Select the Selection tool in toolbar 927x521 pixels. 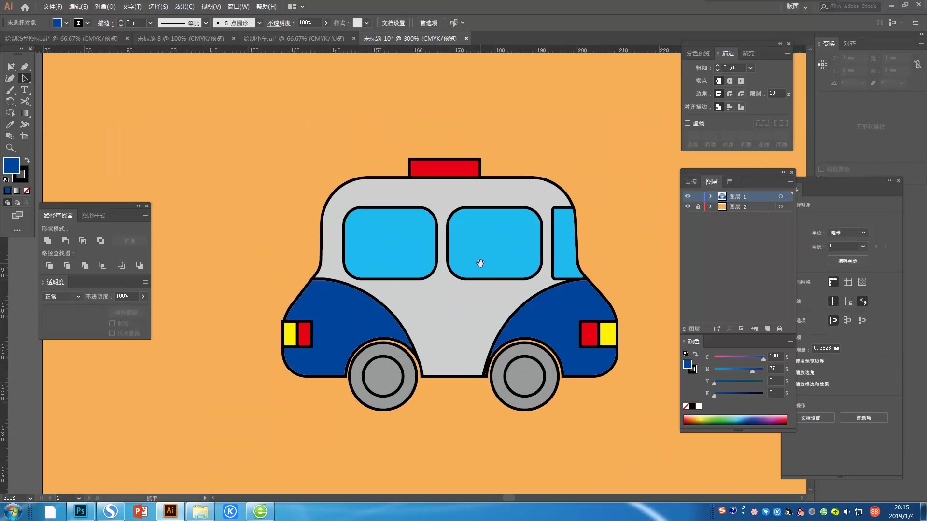(x=10, y=66)
